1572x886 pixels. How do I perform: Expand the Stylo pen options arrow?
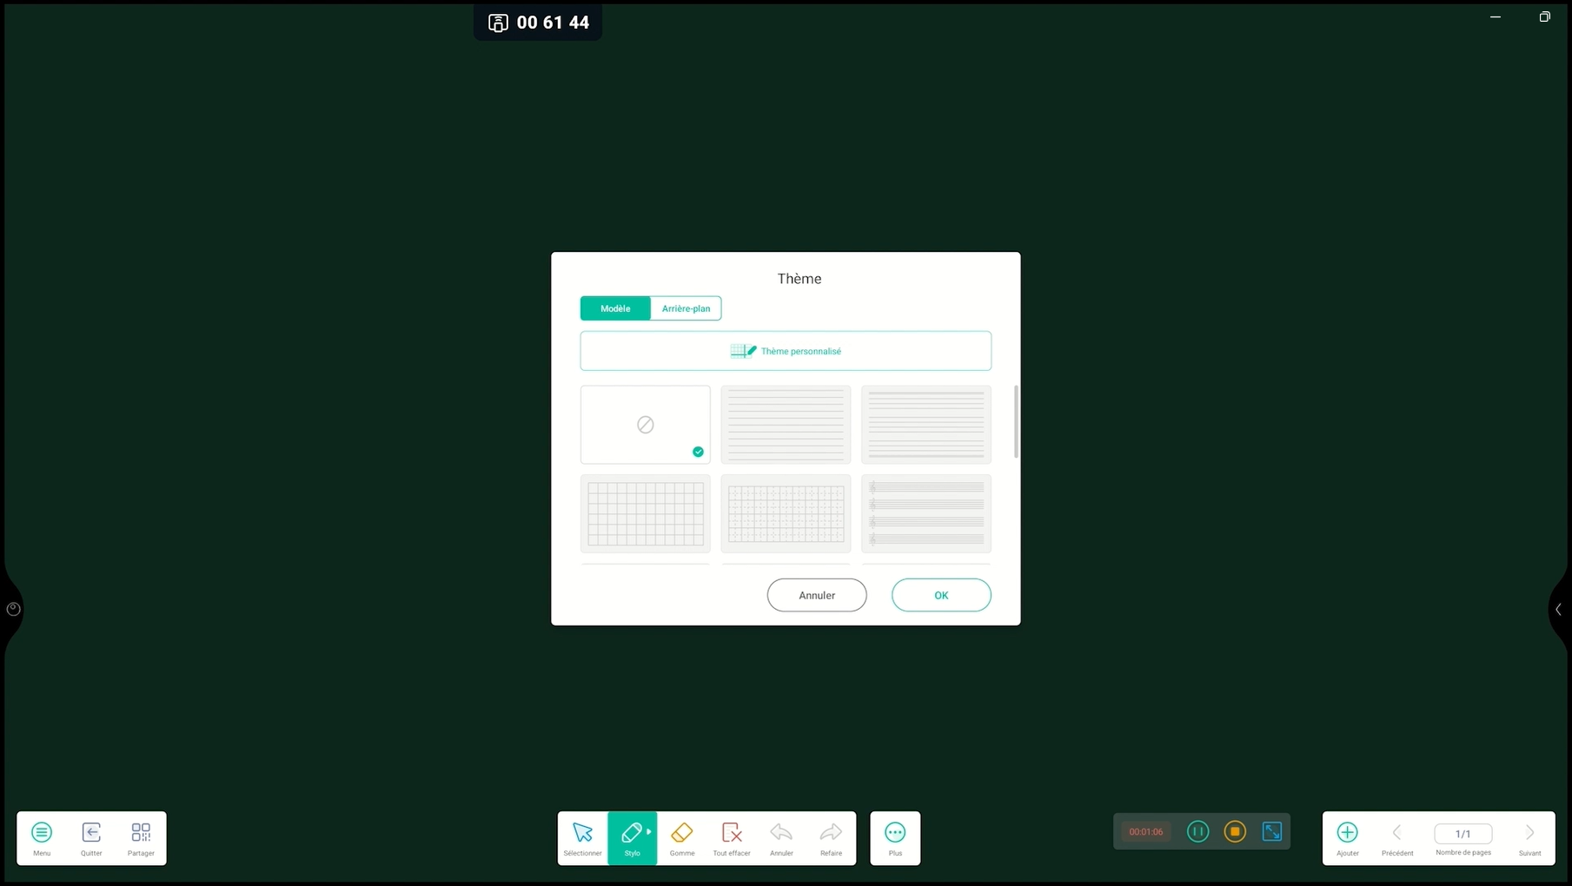(x=649, y=831)
